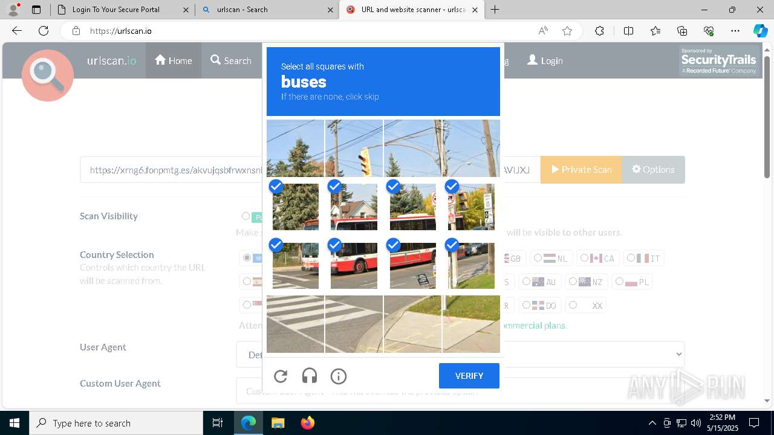Screen dimensions: 774x435
Task: Reload the captcha challenge images
Action: tap(281, 376)
